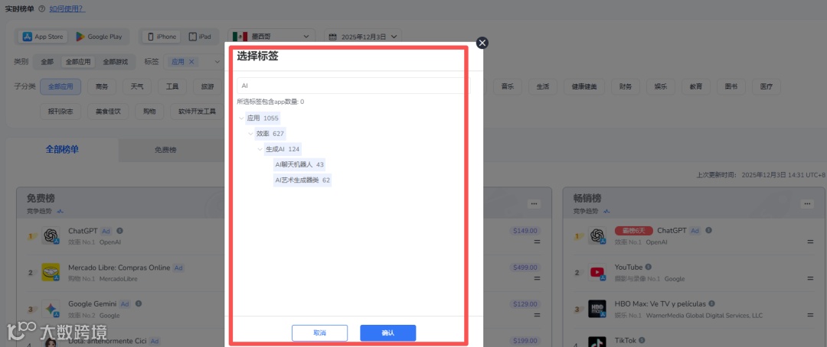Filter by the 健康健美 subcategory
The image size is (827, 347).
[583, 87]
